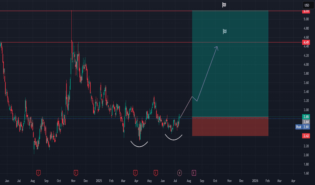
Task: Click the gray 2.84 price label
Action: [x=306, y=122]
